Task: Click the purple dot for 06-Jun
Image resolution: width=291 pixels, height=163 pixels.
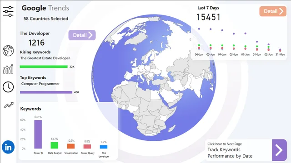Action: [x=199, y=29]
